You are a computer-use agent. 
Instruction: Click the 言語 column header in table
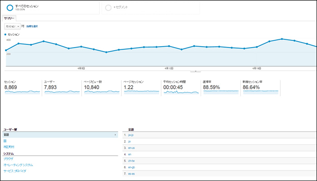(x=131, y=129)
